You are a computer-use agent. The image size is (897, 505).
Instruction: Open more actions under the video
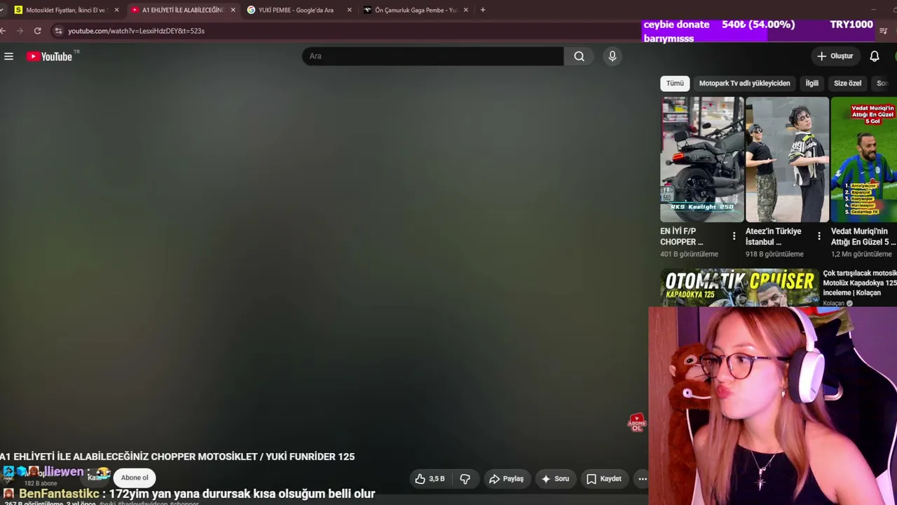click(642, 479)
